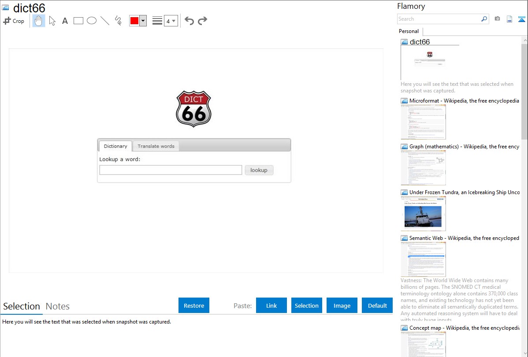
Task: Open the Dictionary tab in snapshot
Action: [x=115, y=146]
